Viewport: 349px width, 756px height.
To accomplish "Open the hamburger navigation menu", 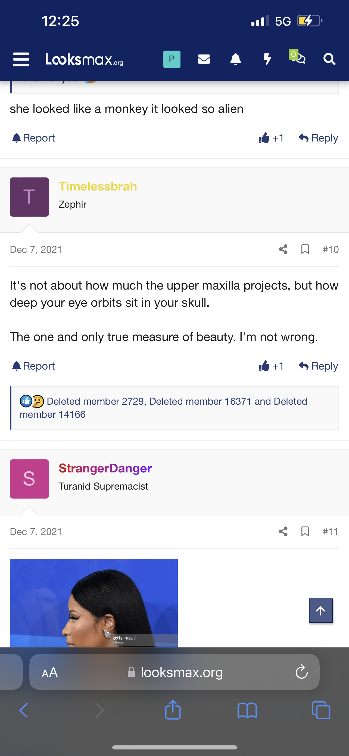I will coord(21,59).
